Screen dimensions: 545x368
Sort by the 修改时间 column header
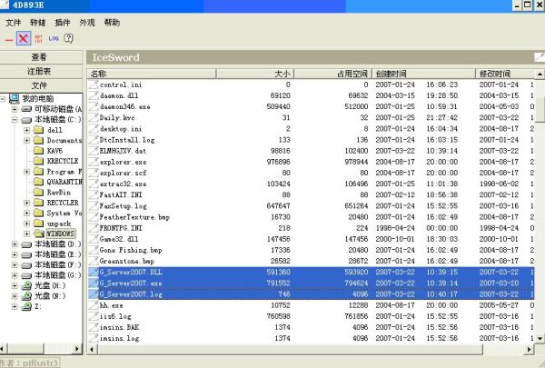tap(505, 74)
